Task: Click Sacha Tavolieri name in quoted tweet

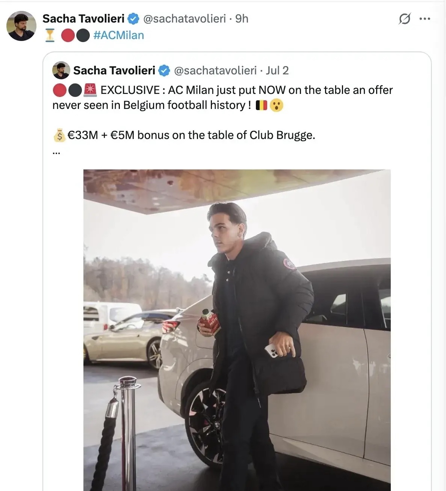Action: click(x=114, y=70)
